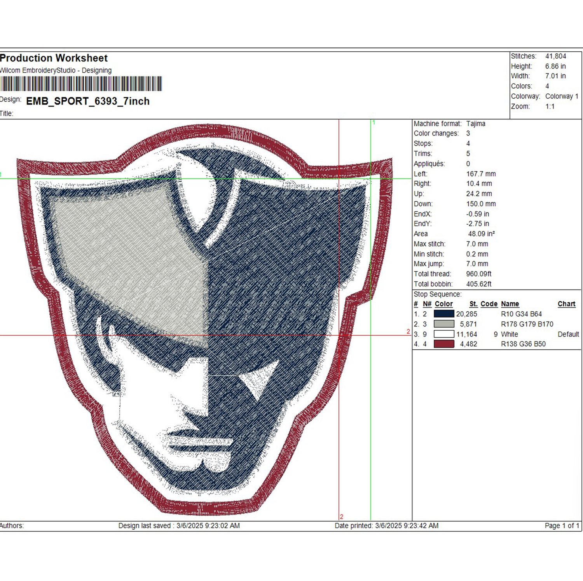The width and height of the screenshot is (583, 581).
Task: Click the "Max jump:" label
Action: (429, 264)
